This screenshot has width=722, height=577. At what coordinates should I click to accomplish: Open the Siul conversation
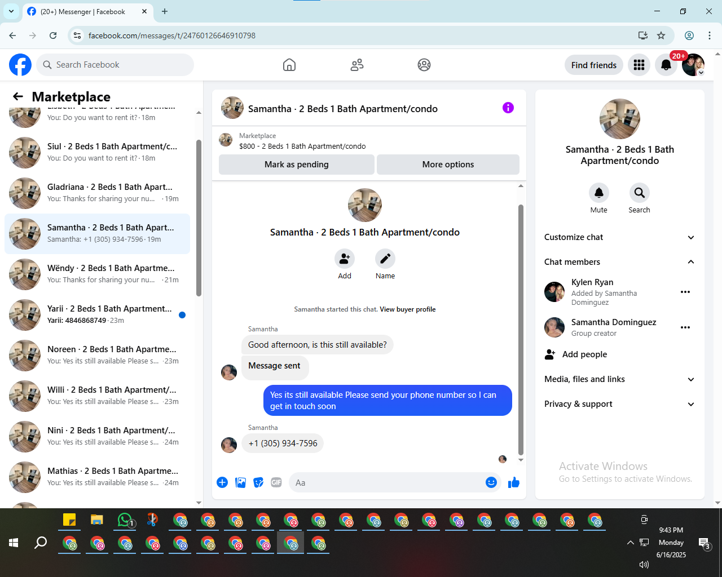point(97,153)
